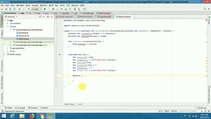
Task: Click the green Run app button
Action: point(45,9)
